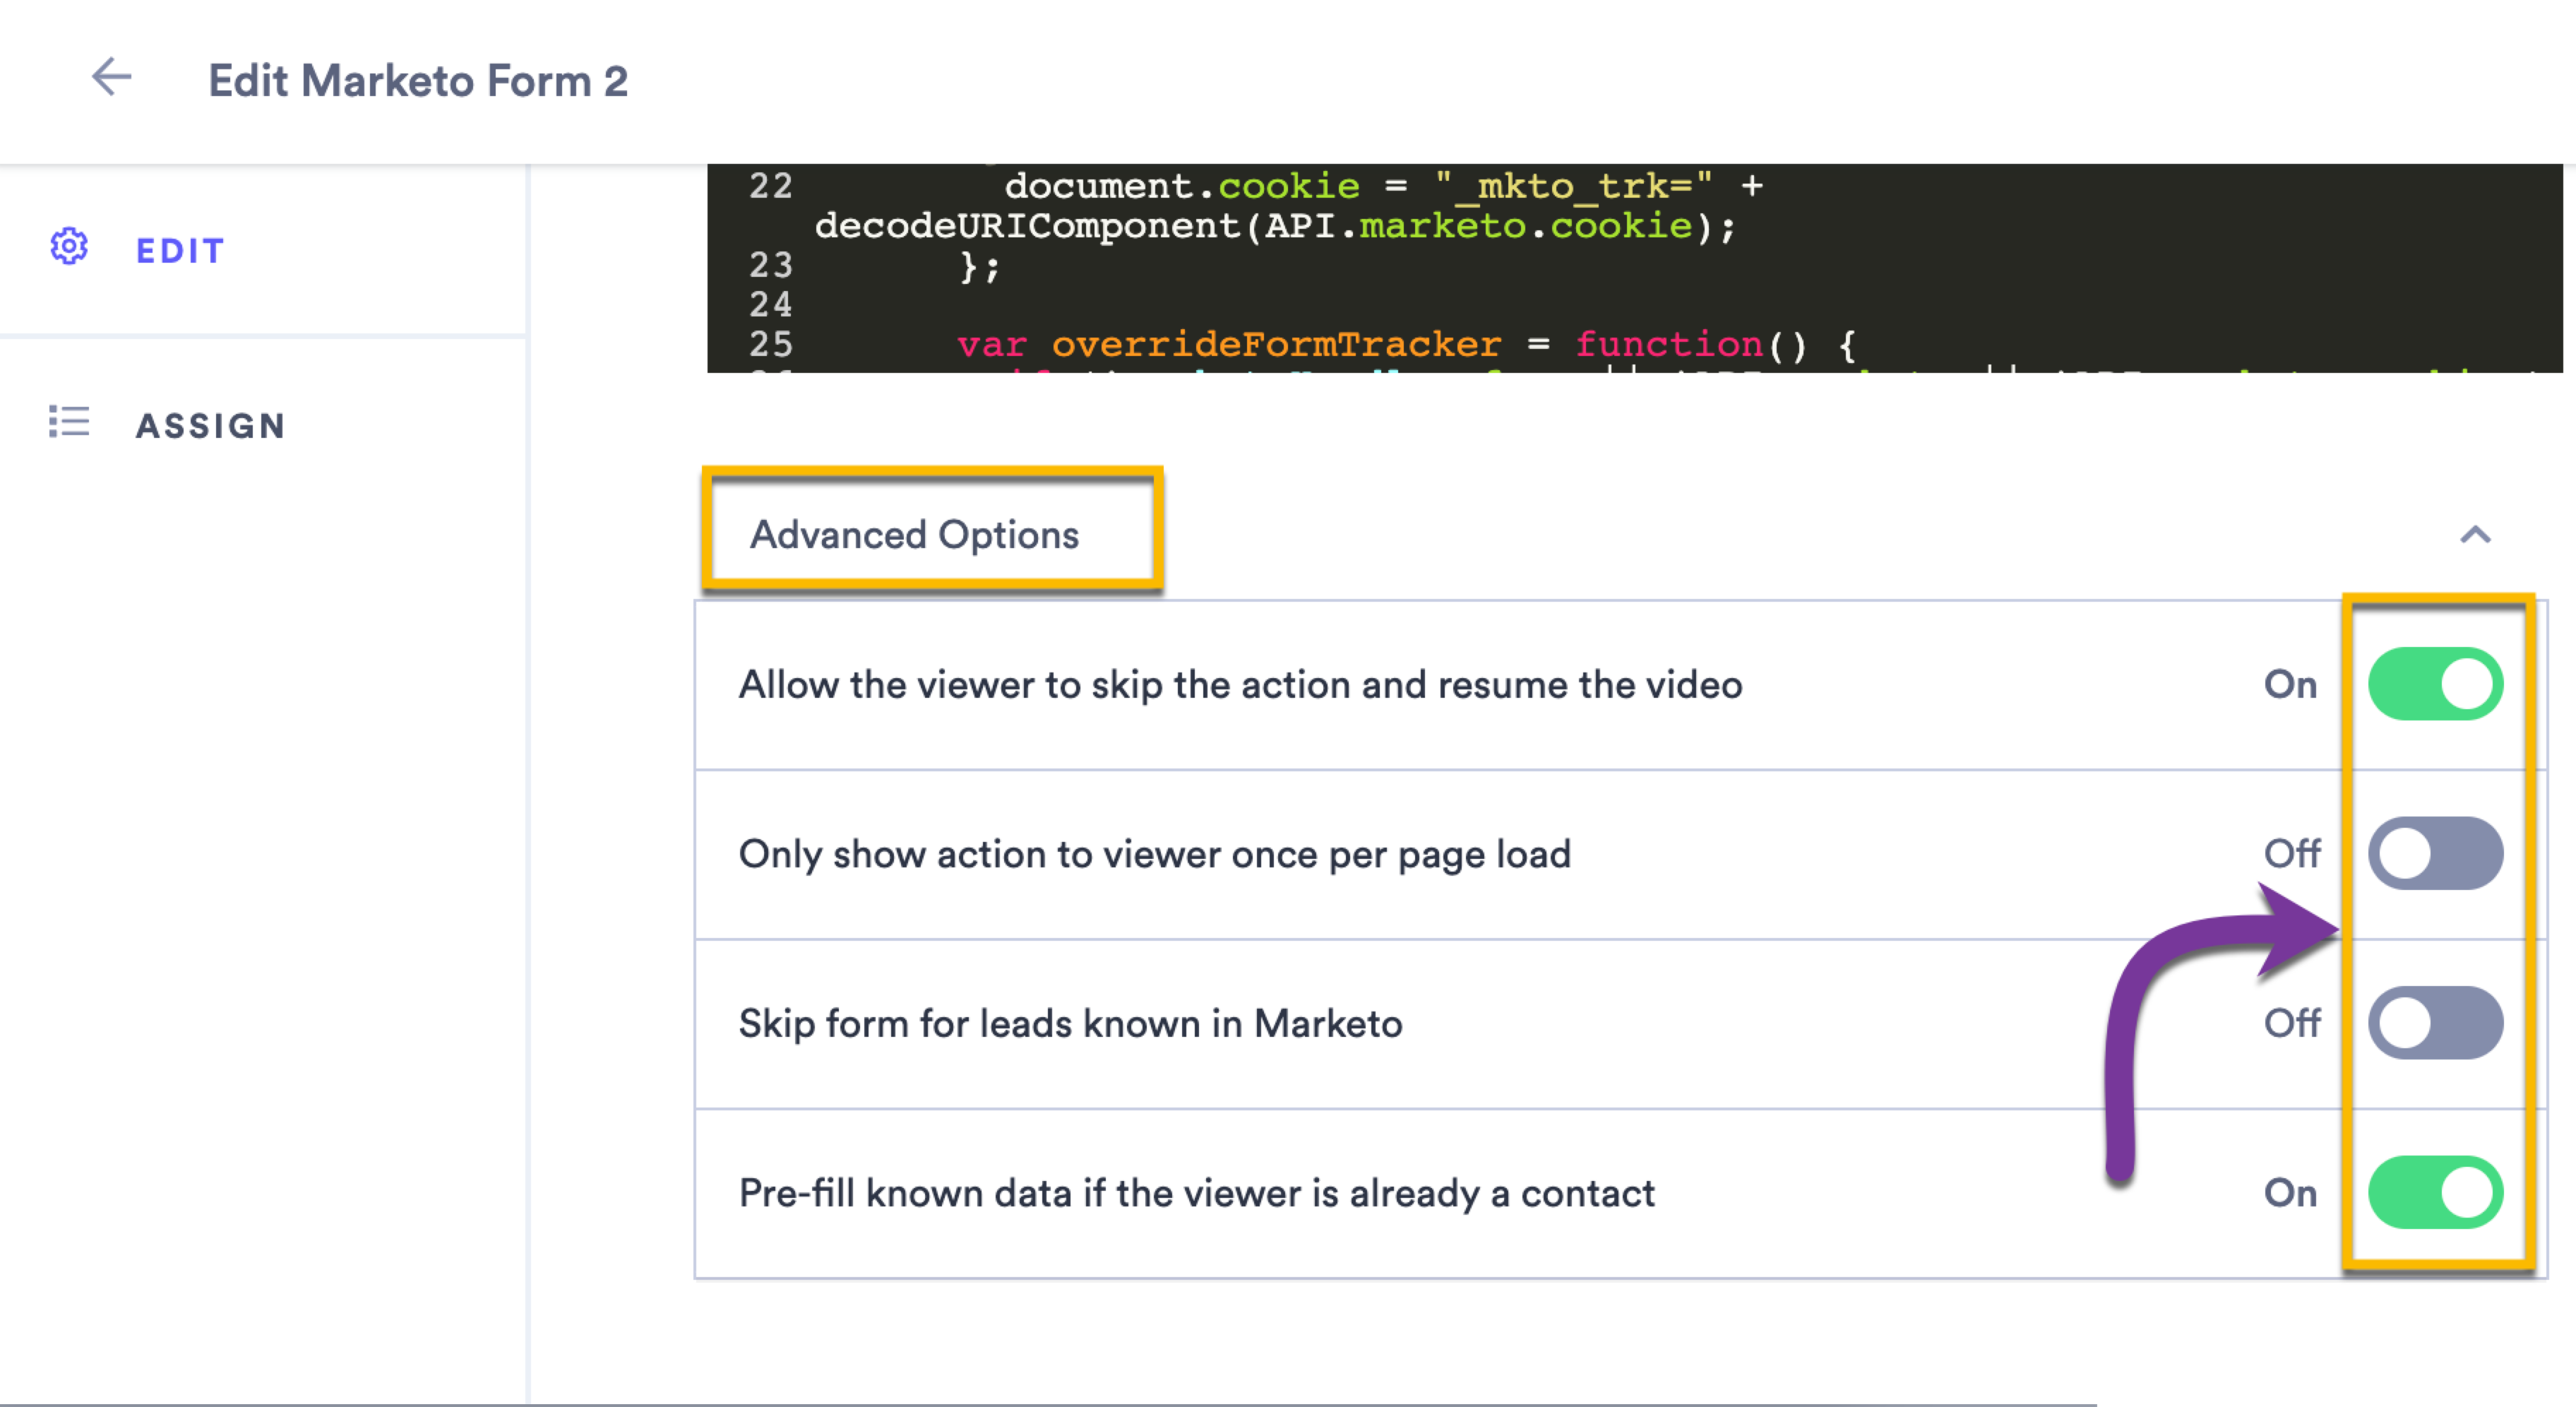Viewport: 2576px width, 1407px height.
Task: Click the On label beside skip-action toggle
Action: coord(2291,684)
